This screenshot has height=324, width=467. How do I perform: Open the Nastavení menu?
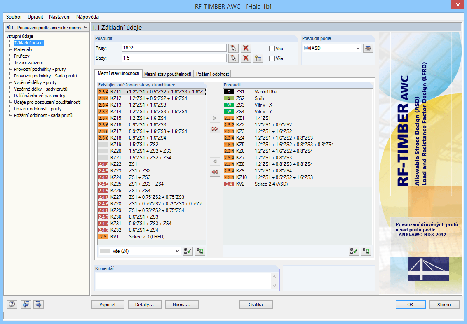click(x=60, y=17)
